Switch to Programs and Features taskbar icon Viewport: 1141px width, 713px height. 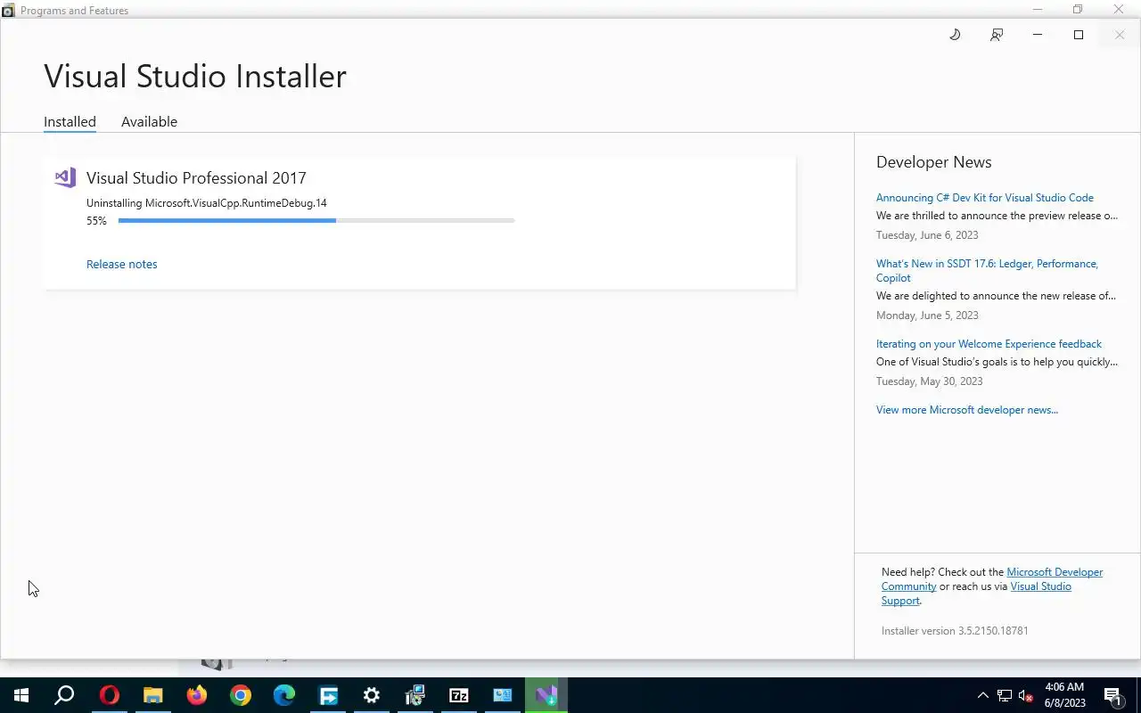point(415,695)
